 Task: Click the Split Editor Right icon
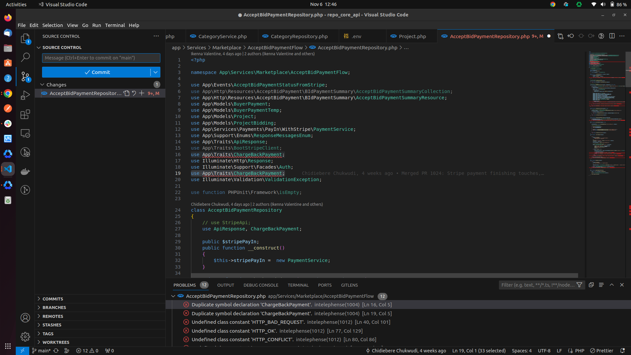(612, 36)
